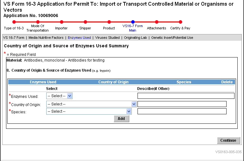Click the Mode Of Transportation step dot
This screenshot has width=244, height=161.
coord(38,22)
